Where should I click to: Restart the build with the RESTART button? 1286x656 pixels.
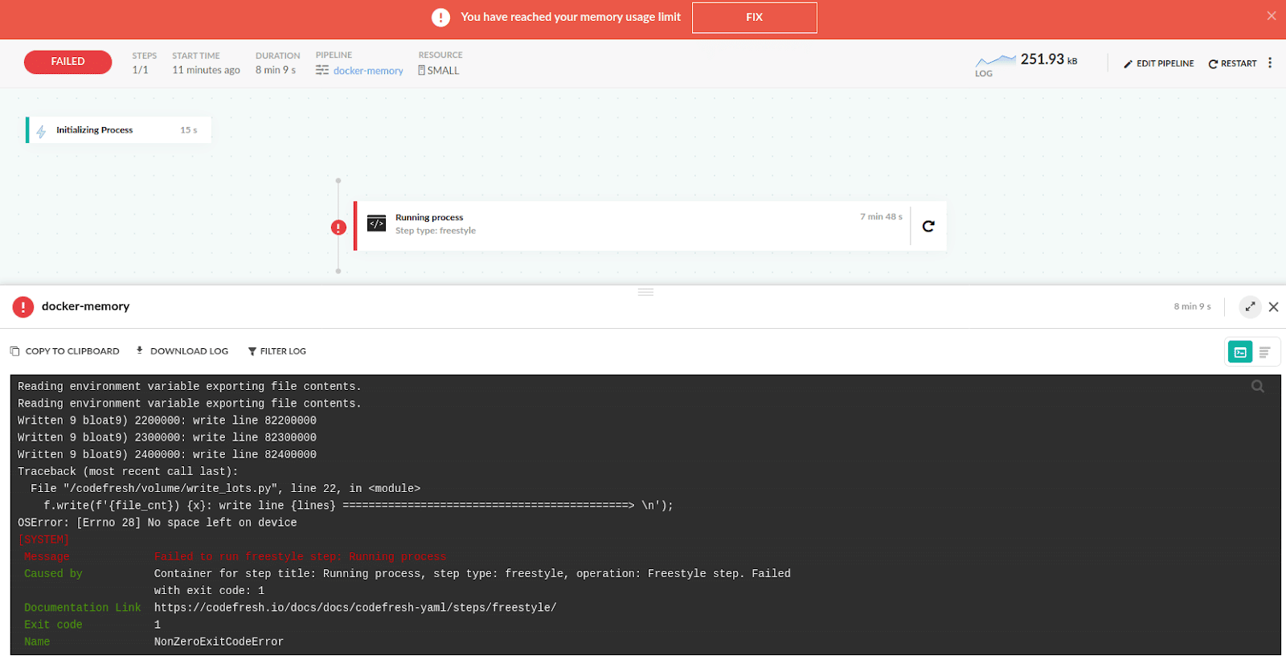coord(1232,64)
